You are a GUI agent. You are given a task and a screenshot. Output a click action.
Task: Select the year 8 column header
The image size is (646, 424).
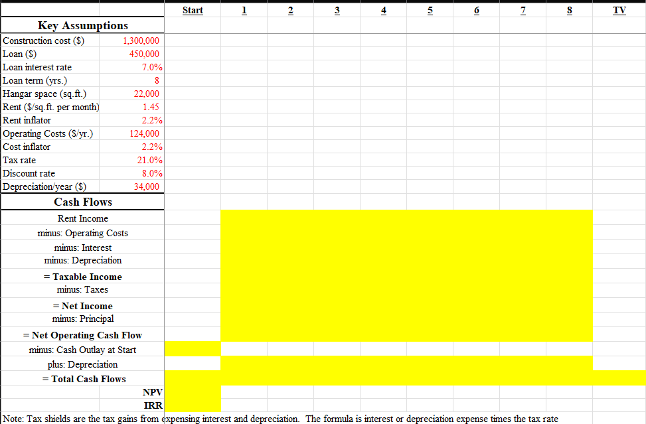click(570, 11)
